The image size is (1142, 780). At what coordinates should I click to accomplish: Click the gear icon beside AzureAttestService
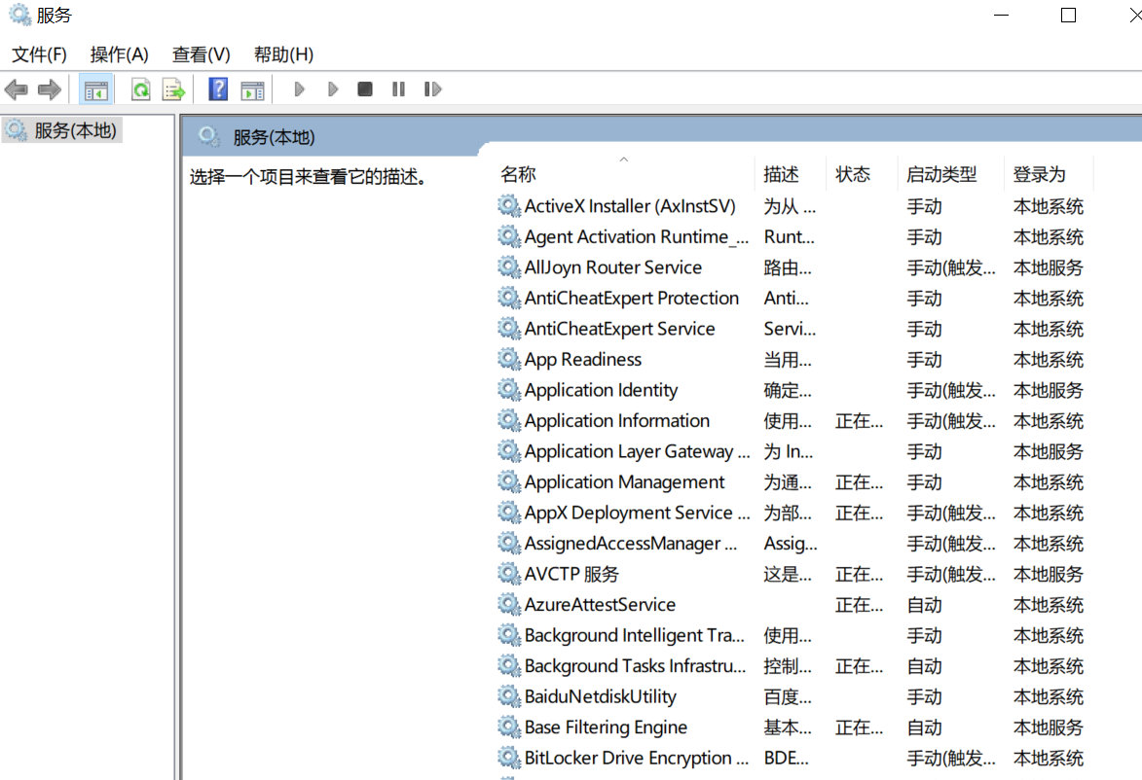click(508, 604)
